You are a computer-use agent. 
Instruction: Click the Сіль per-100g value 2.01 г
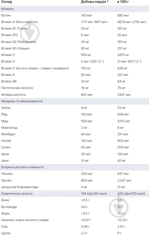tap(121, 226)
